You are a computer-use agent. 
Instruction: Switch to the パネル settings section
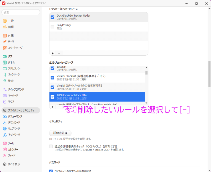11,62
